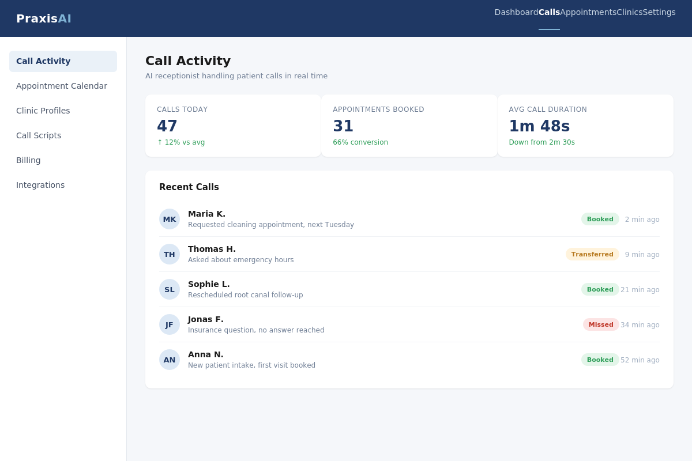Screen dimensions: 692x461
Task: Click the PraxisAI logo
Action: (44, 18)
